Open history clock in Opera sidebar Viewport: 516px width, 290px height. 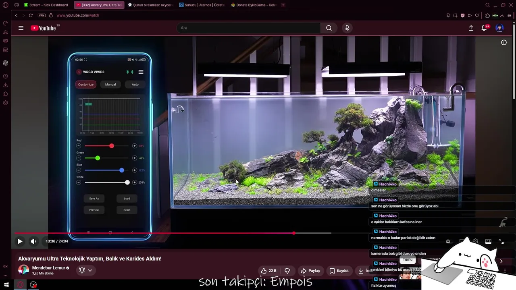tap(6, 76)
